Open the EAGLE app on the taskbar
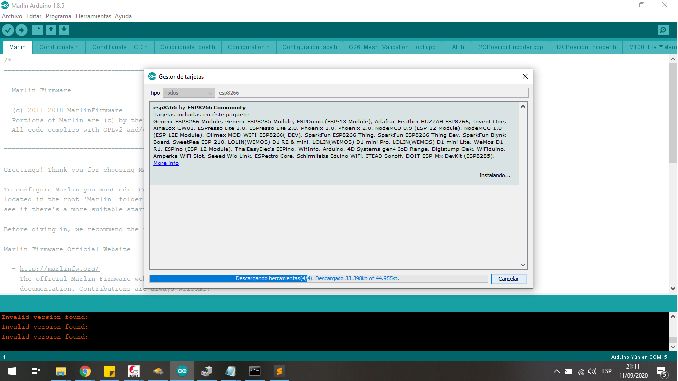 pyautogui.click(x=134, y=371)
